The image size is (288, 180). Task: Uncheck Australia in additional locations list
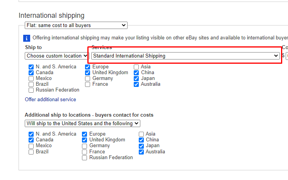click(x=141, y=152)
